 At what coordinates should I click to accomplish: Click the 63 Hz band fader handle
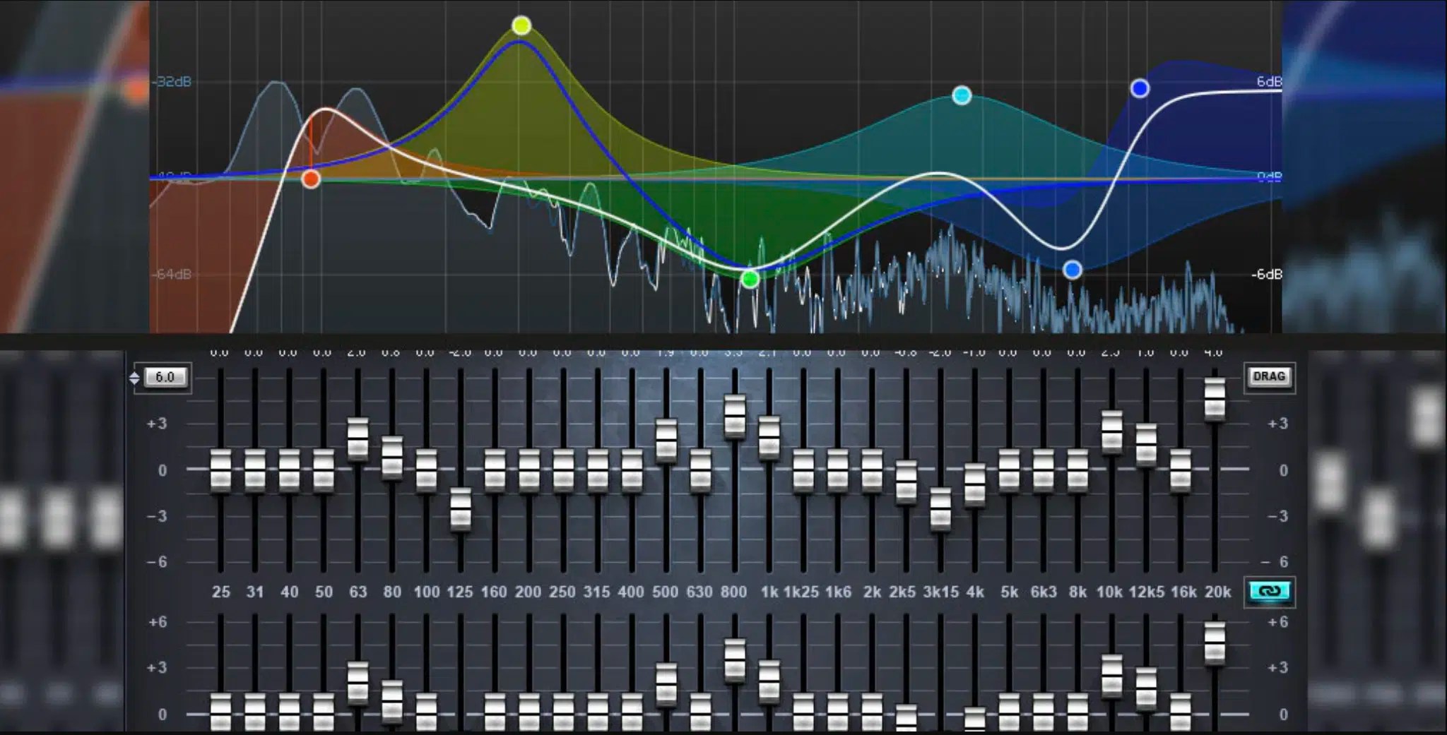[x=358, y=438]
